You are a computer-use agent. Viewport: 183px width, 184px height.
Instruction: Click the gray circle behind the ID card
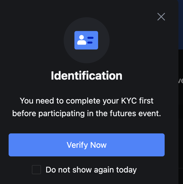coord(87,40)
